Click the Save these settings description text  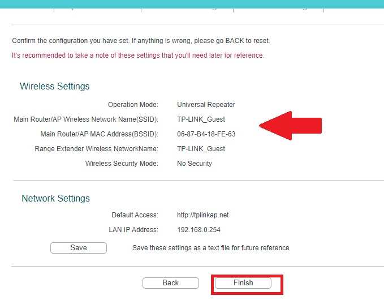click(x=211, y=248)
